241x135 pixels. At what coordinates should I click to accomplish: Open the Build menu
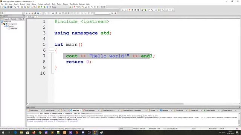tap(28, 4)
